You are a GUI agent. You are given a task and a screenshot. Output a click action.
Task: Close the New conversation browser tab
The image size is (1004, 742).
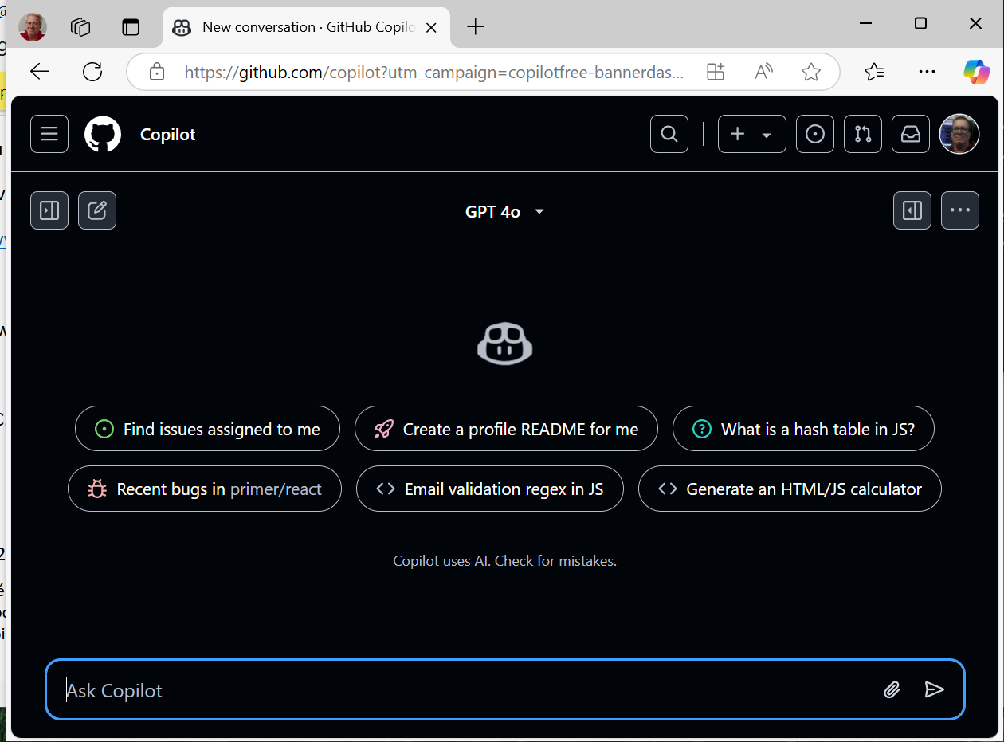point(432,27)
